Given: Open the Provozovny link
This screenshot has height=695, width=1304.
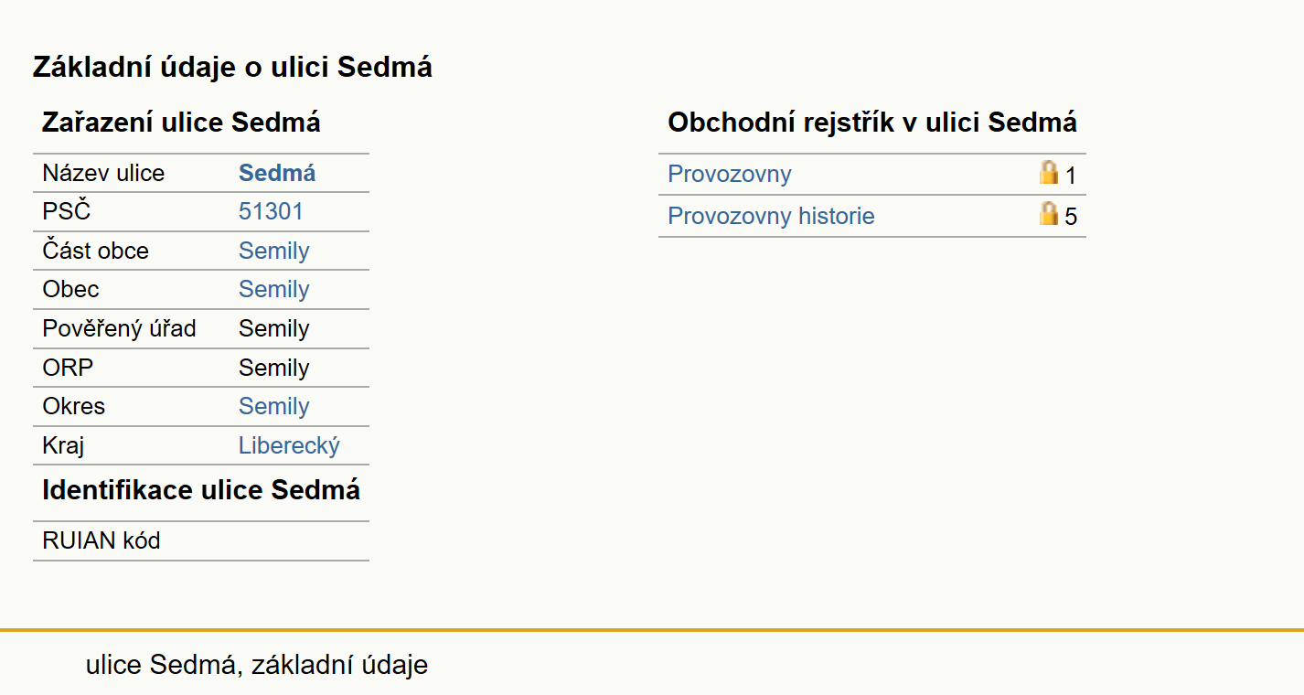Looking at the screenshot, I should click(x=730, y=174).
